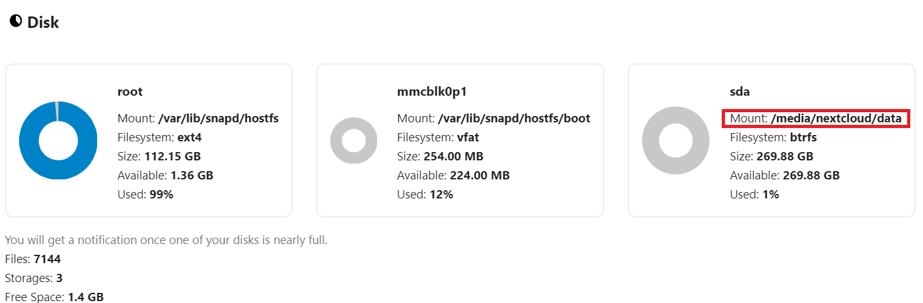Click the /var/lib/snapd/hostfs mount path

pyautogui.click(x=218, y=119)
